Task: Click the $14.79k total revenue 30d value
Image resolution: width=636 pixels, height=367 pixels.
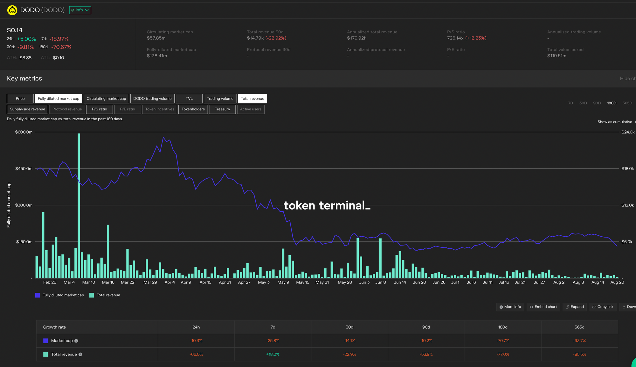Action: (x=255, y=38)
